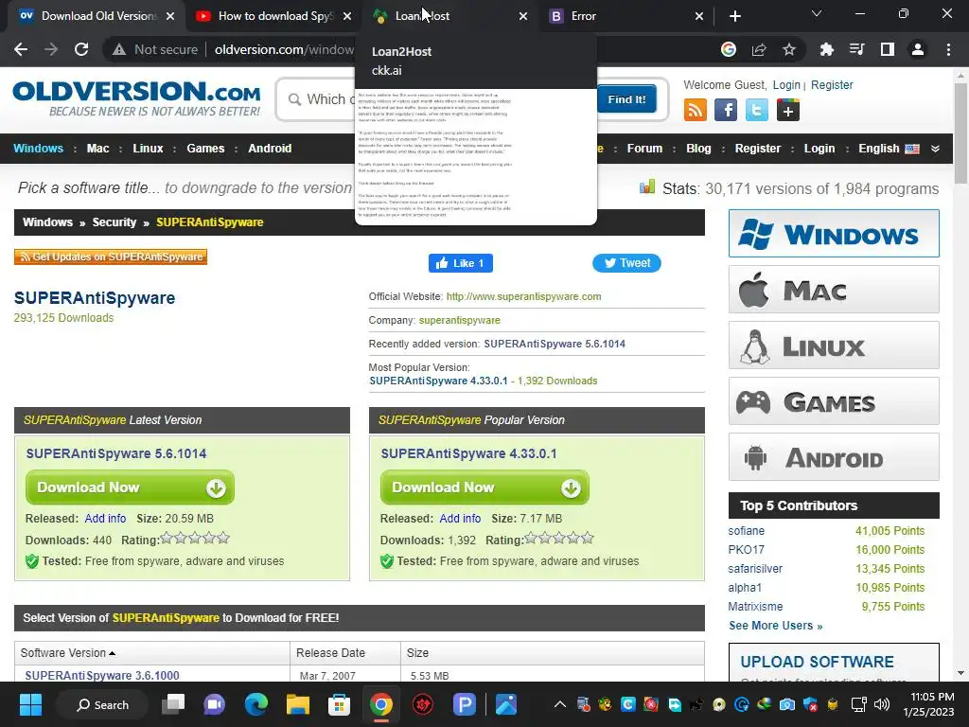The height and width of the screenshot is (727, 969).
Task: Share this page via share icon
Action: click(x=759, y=49)
